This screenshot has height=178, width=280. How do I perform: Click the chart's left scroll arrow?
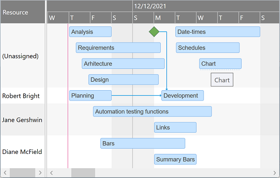(x=51, y=173)
